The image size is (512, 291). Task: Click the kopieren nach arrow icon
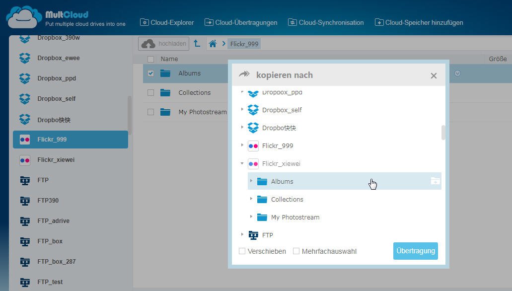[244, 74]
